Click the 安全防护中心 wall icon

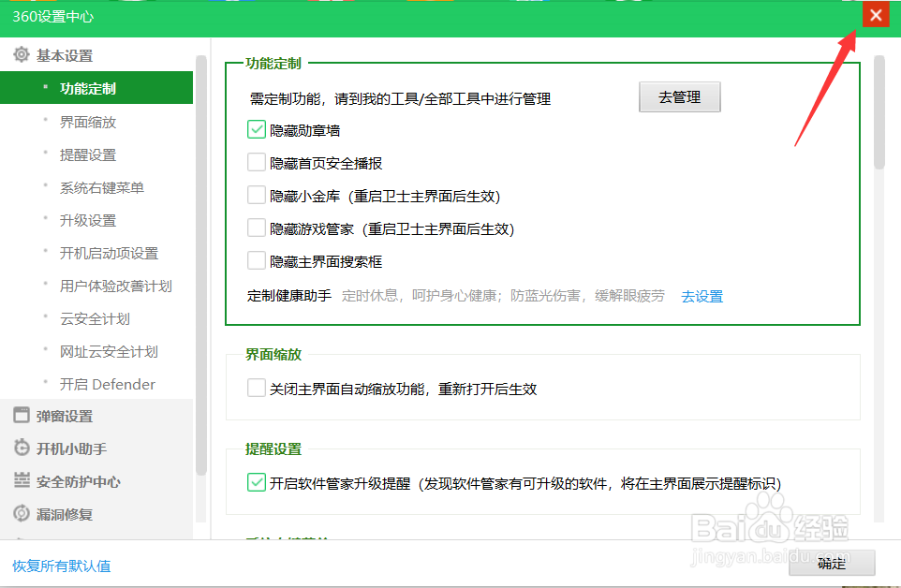coord(22,480)
